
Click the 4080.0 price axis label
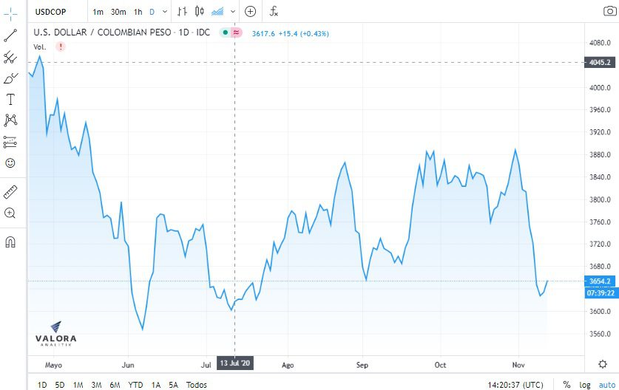(600, 43)
